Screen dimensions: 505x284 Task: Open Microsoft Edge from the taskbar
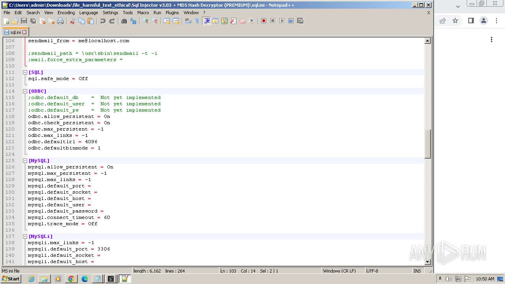[84, 279]
